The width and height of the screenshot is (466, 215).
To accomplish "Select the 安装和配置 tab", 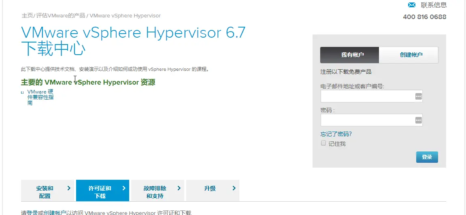I will 47,191.
